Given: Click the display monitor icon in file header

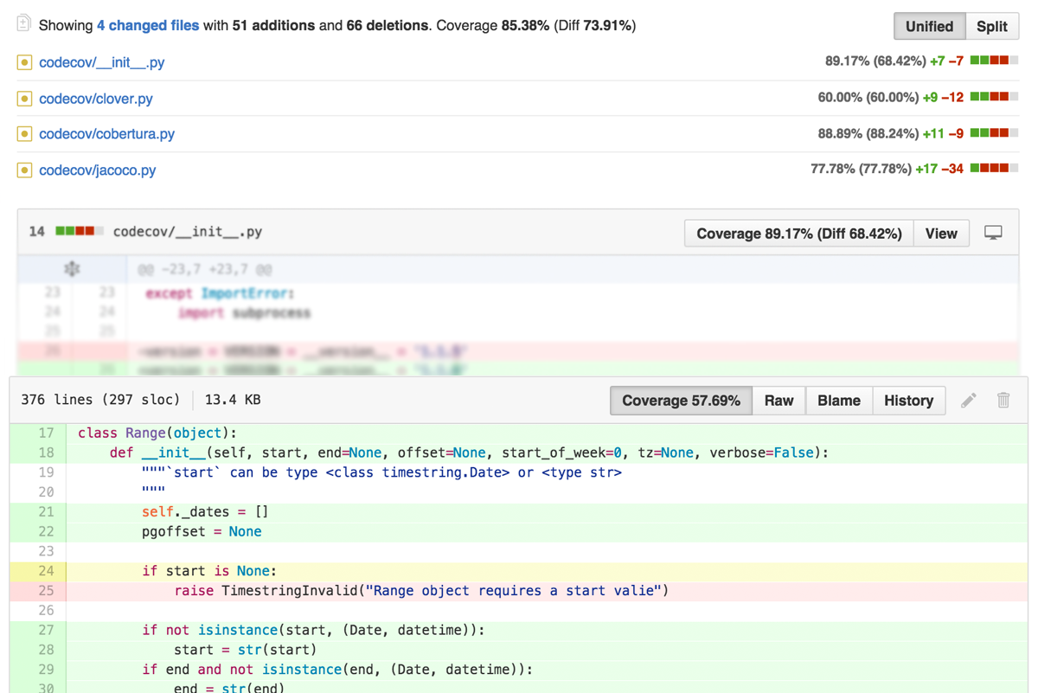Looking at the screenshot, I should click(x=993, y=233).
